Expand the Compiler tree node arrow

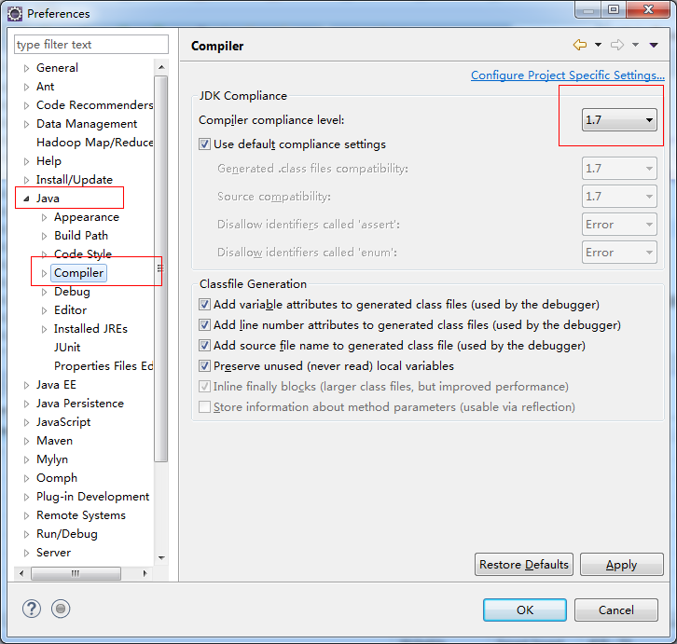44,273
